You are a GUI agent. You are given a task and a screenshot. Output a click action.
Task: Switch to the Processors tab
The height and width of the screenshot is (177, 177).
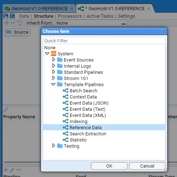click(x=70, y=16)
